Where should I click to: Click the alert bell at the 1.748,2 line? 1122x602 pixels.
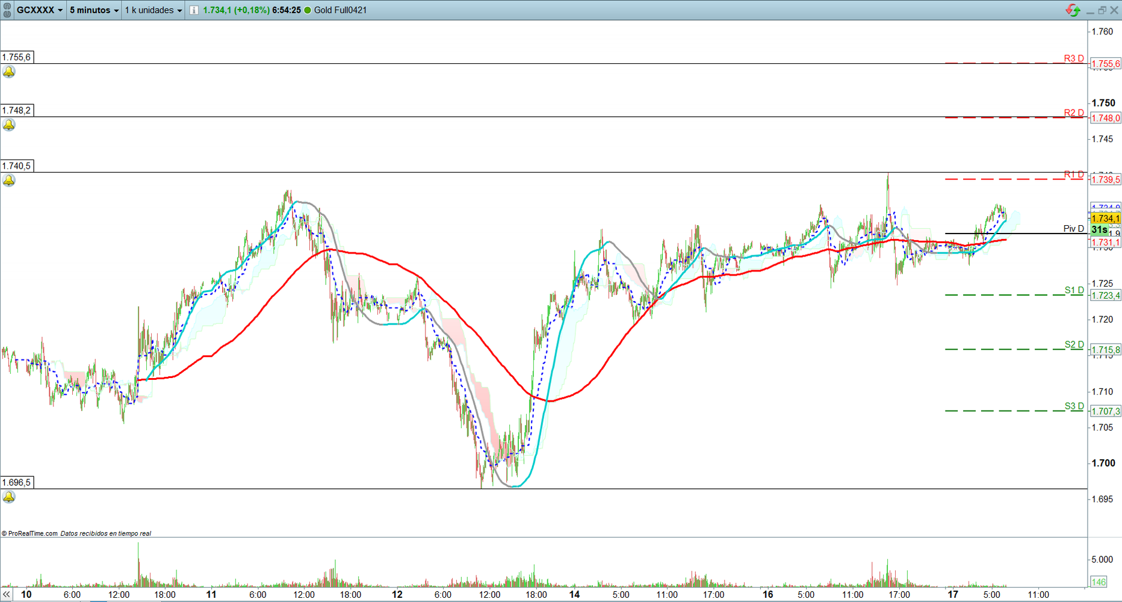[x=9, y=125]
